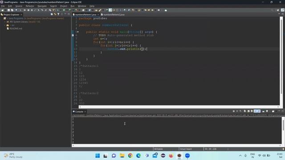Click the New file toolbar icon

2,10
